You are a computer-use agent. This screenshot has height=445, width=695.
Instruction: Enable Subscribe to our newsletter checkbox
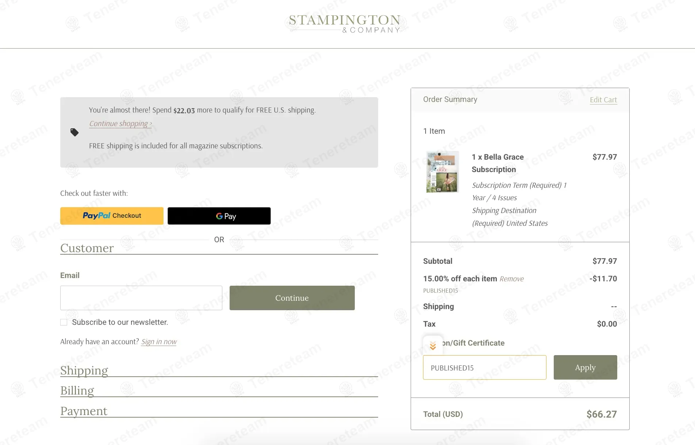coord(64,322)
